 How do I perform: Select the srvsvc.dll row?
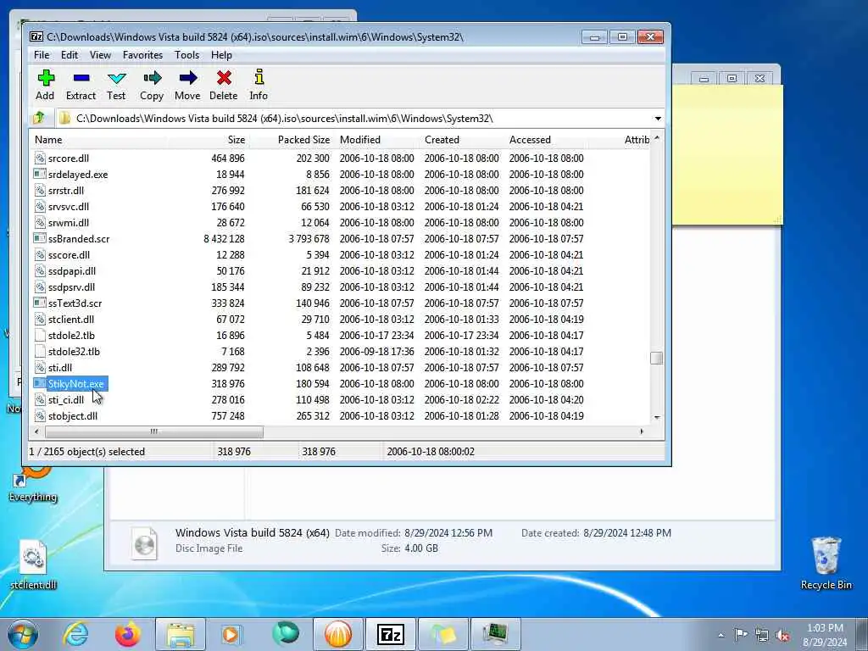pos(341,207)
